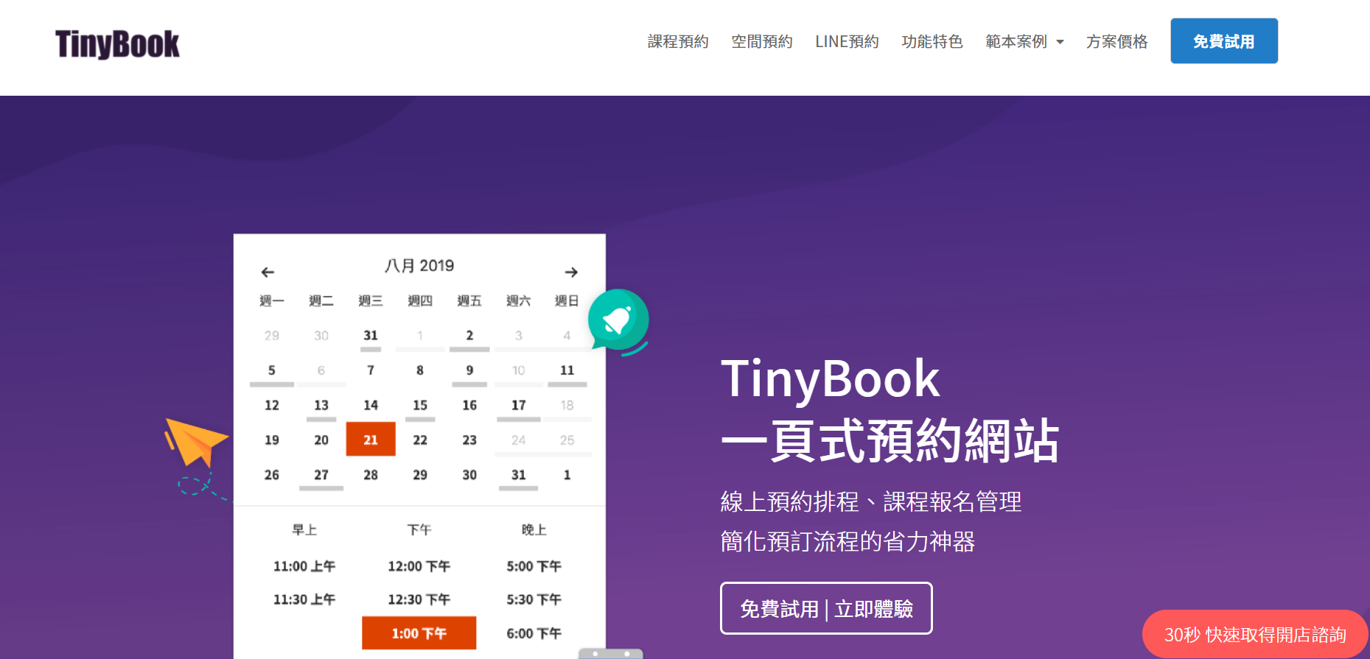Select date 13 in calendar

coord(321,405)
